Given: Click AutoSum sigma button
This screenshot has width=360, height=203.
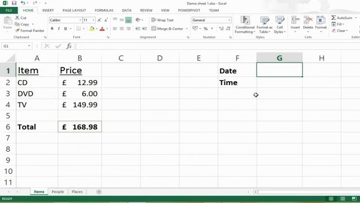Looking at the screenshot, I should click(x=341, y=17).
